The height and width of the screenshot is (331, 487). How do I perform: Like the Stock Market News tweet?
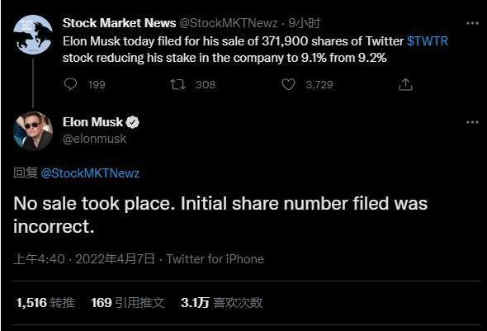point(288,84)
